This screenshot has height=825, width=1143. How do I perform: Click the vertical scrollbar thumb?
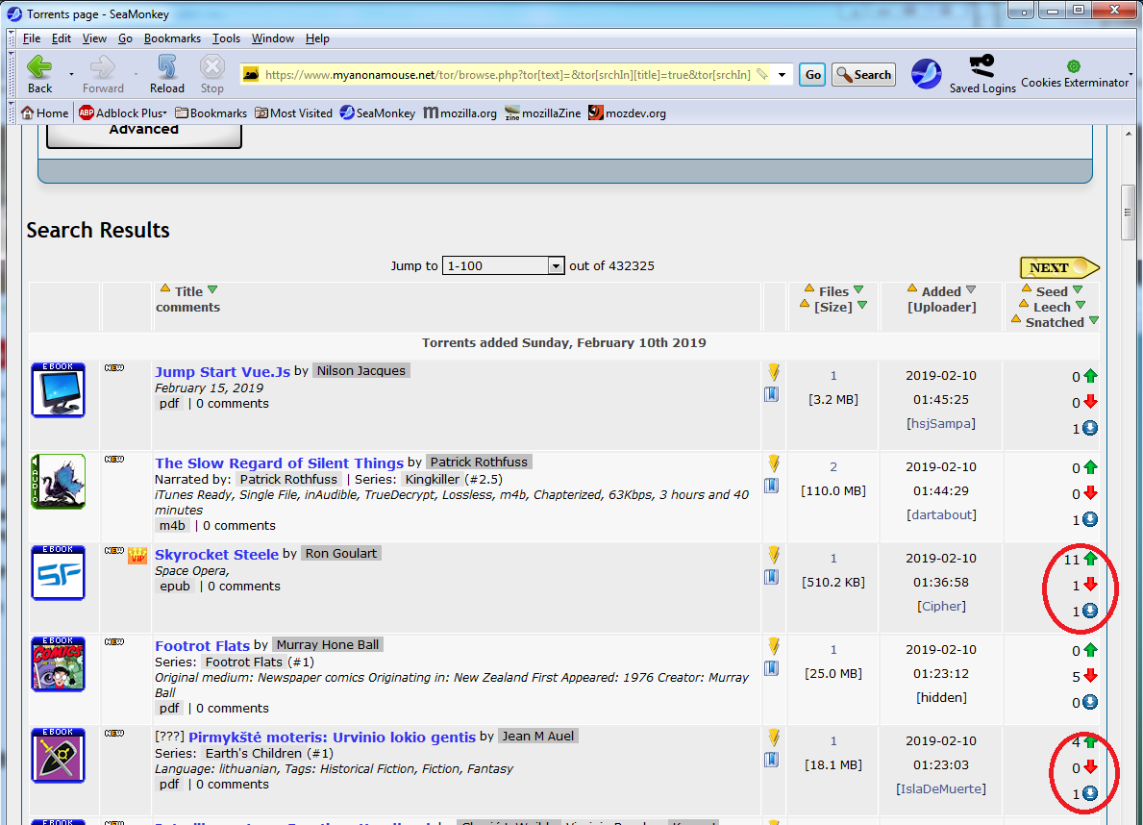click(x=1129, y=213)
